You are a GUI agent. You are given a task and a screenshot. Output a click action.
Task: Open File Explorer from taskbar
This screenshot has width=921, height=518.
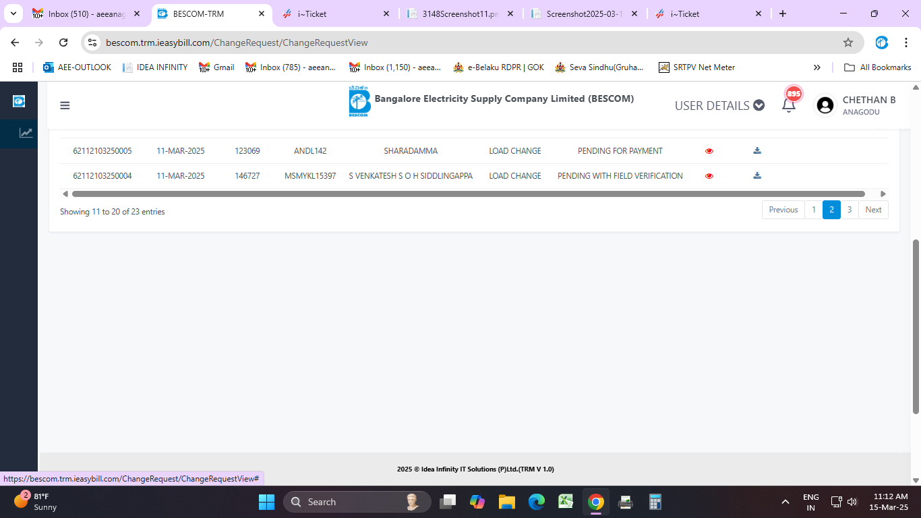[507, 502]
